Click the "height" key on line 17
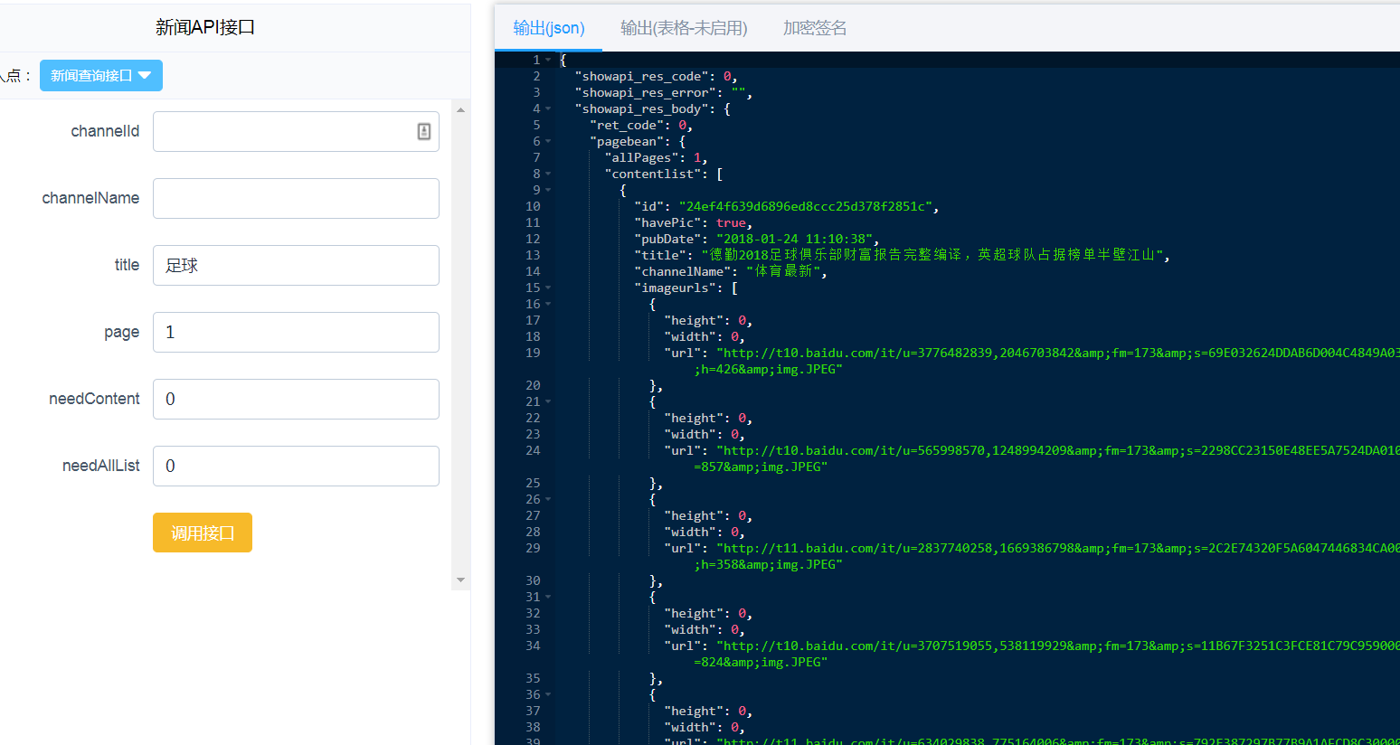Screen dimensions: 1400x745 [x=694, y=321]
